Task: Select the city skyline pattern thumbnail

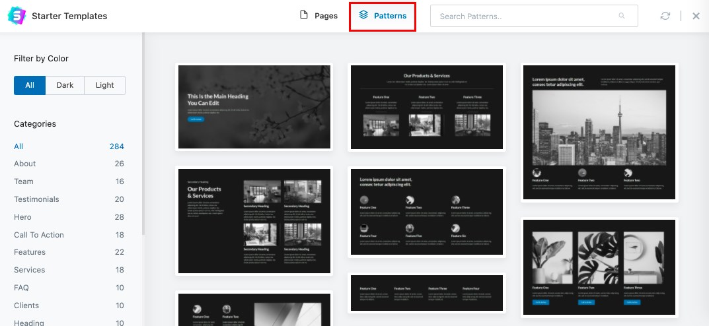Action: coord(599,133)
